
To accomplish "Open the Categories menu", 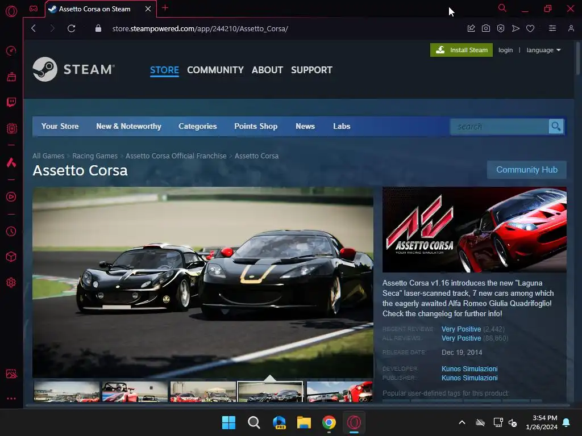I will point(197,127).
